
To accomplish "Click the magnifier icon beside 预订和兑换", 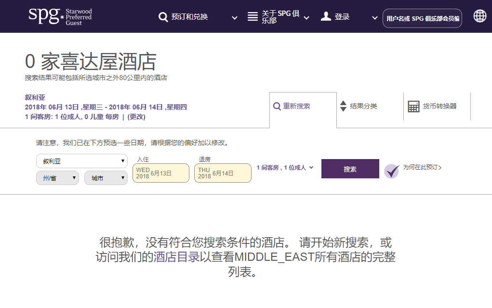I will [163, 16].
